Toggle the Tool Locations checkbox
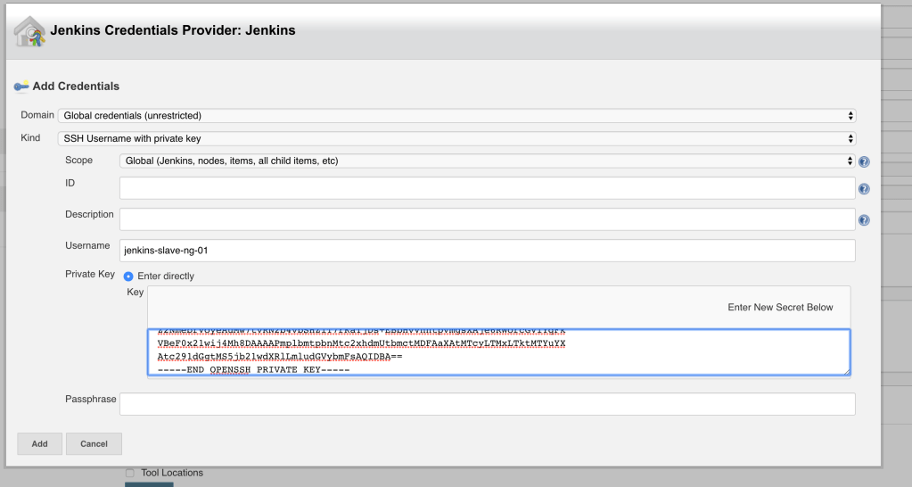The height and width of the screenshot is (487, 912). pyautogui.click(x=129, y=473)
